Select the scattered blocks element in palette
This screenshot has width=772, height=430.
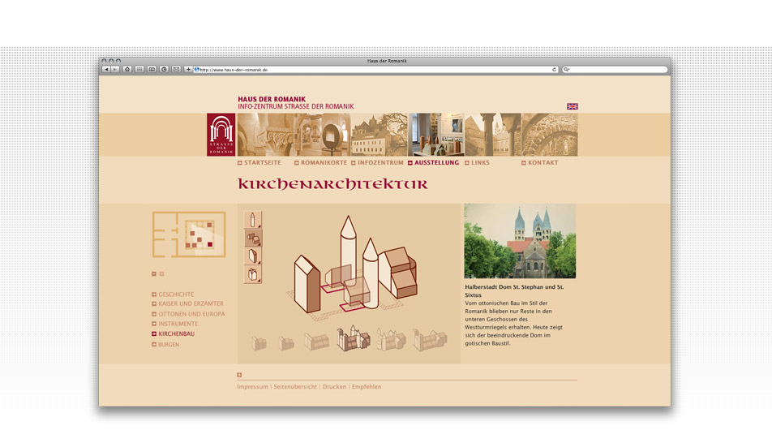pos(253,238)
